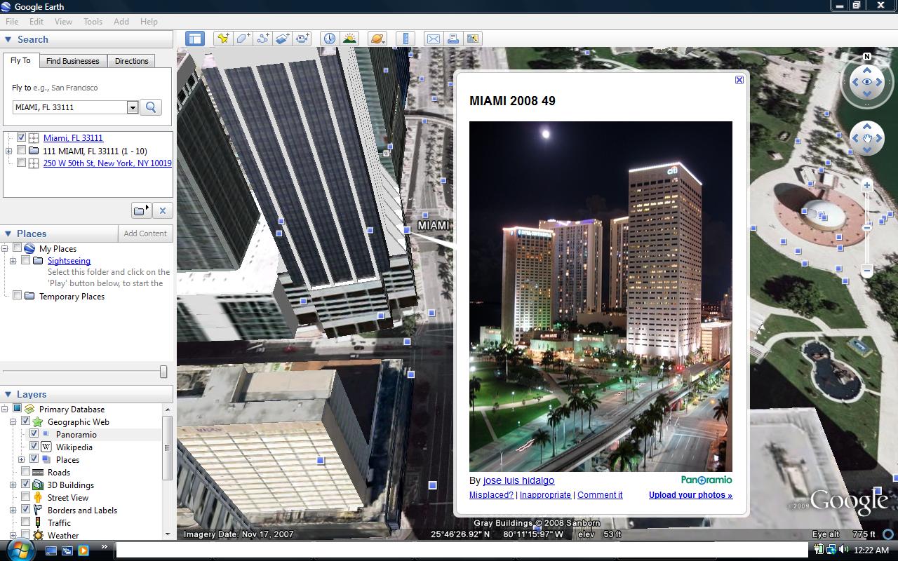
Task: Click the Windows Start button
Action: point(20,550)
